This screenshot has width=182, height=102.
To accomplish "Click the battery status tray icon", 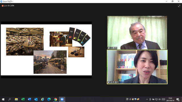I will pos(153,99).
